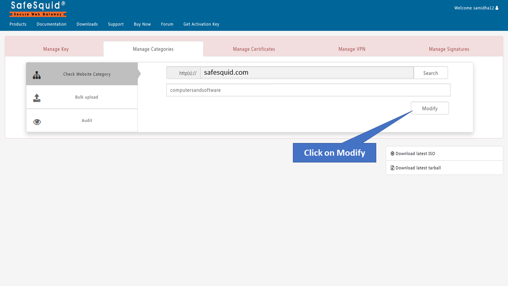Open the Downloads menu
The image size is (508, 286).
point(87,24)
